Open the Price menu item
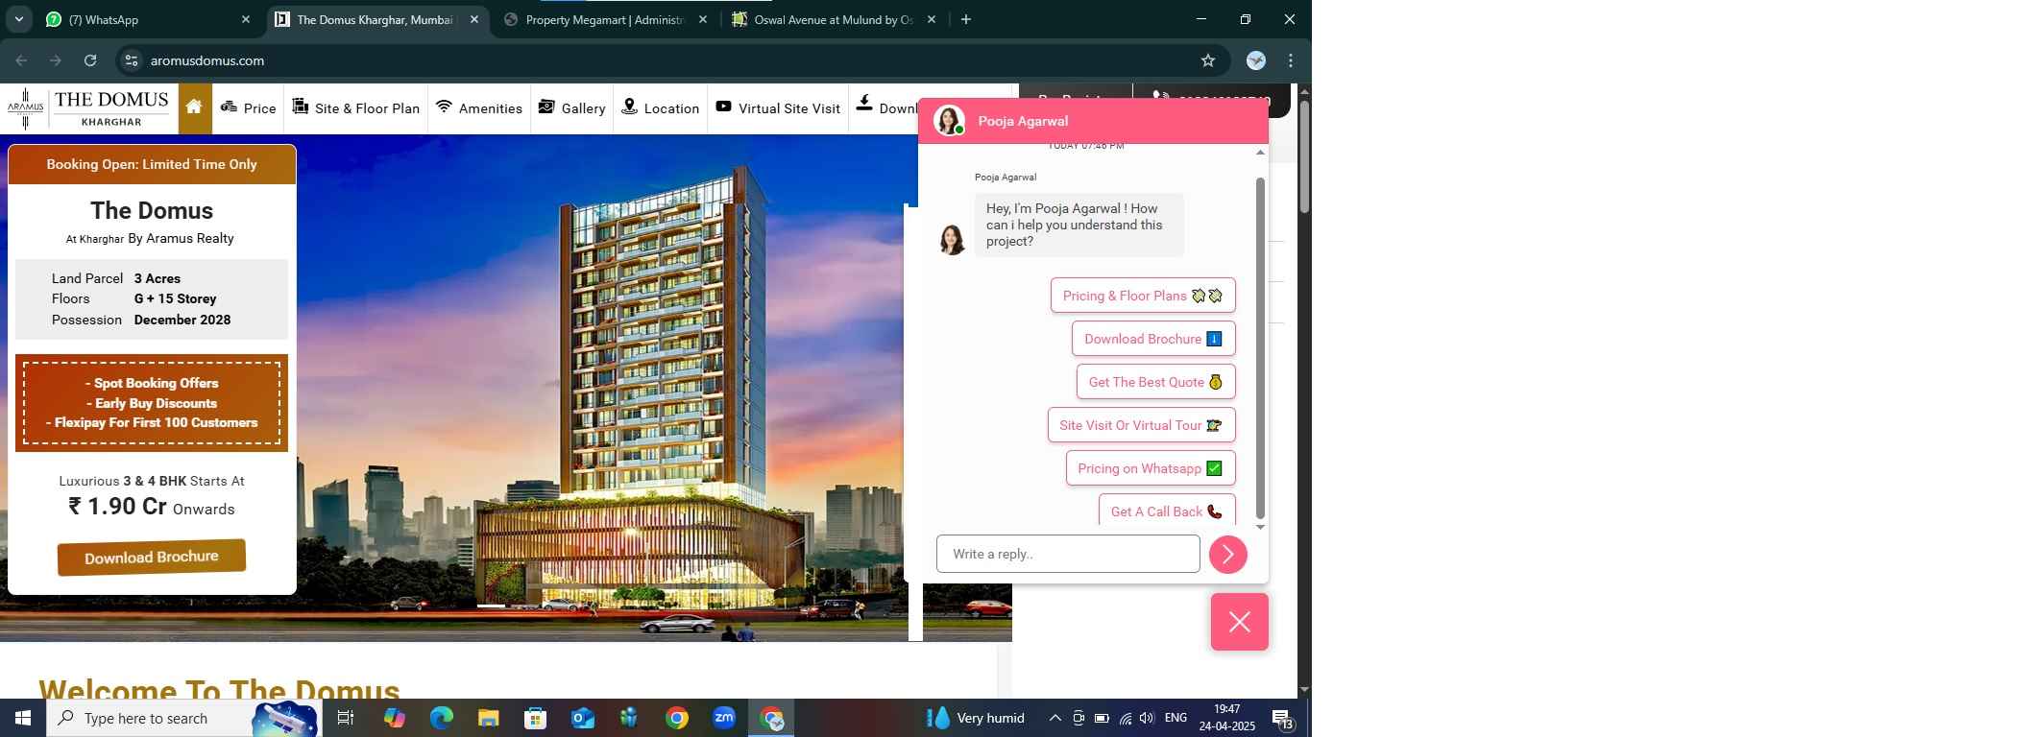 click(x=249, y=108)
